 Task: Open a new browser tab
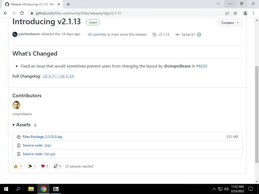pyautogui.click(x=68, y=4)
